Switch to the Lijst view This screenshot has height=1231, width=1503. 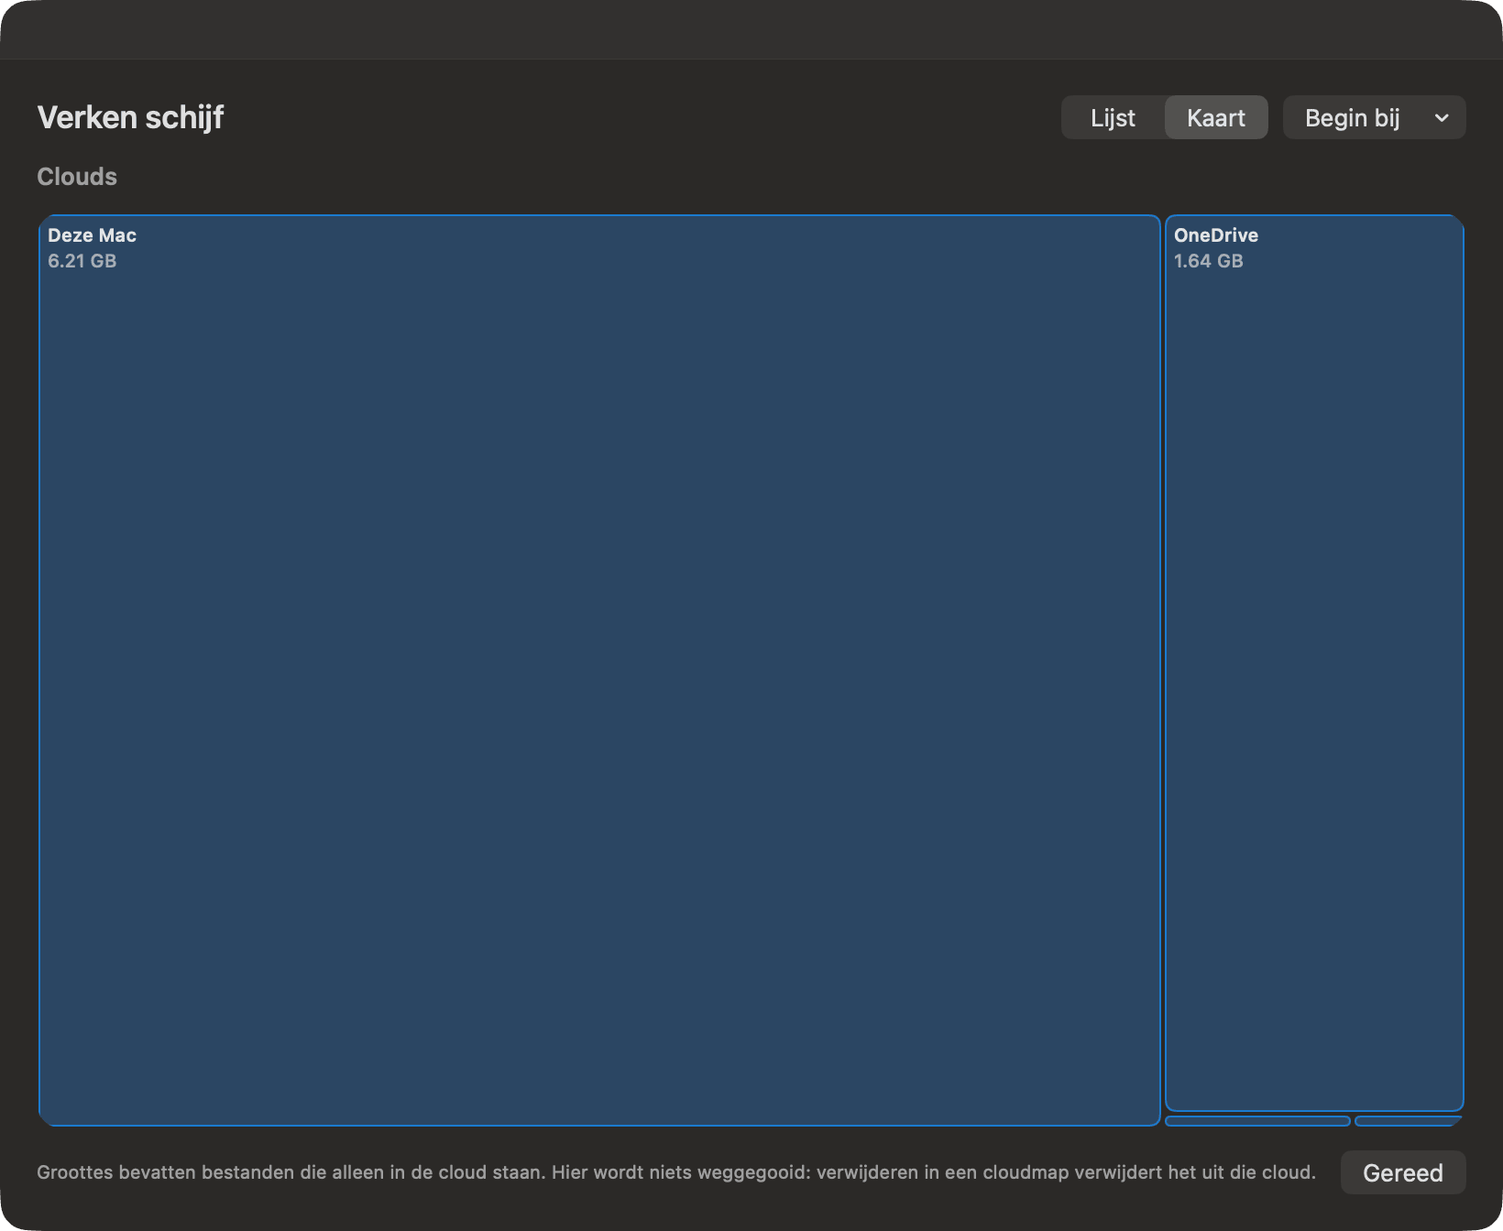tap(1113, 118)
